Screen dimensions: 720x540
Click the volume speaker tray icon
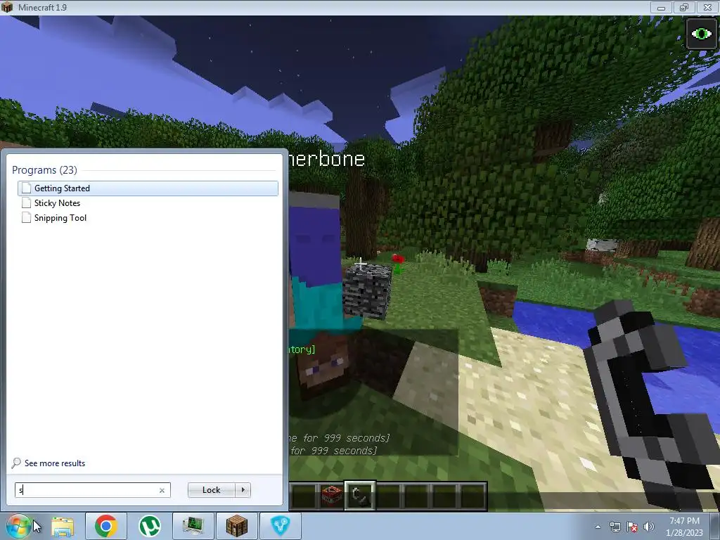point(649,527)
